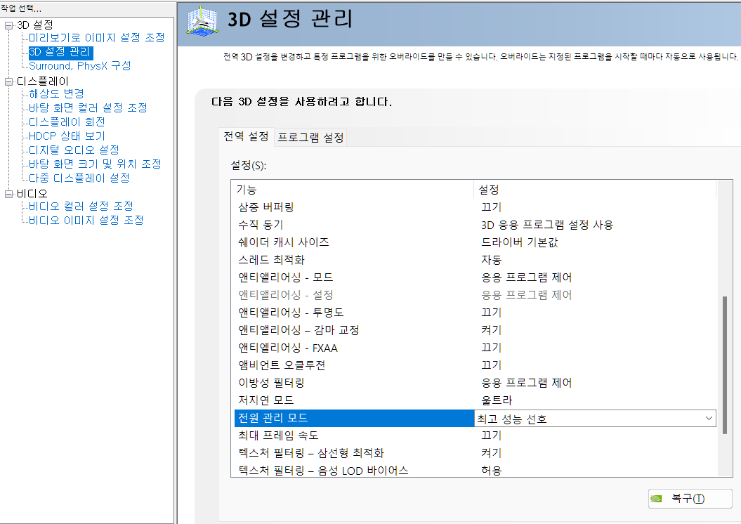Viewport: 741px width, 524px height.
Task: Collapse the 3D 설정 tree node
Action: [8, 25]
